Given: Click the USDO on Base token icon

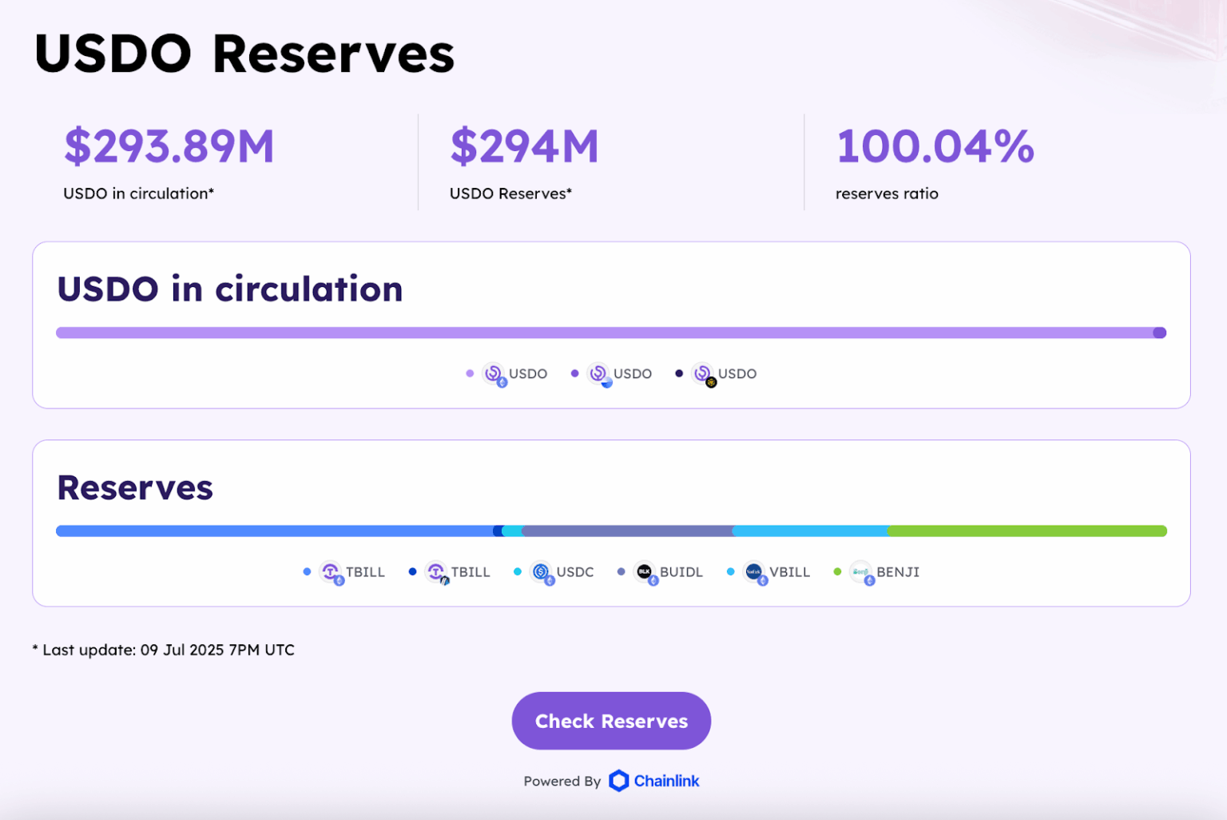Looking at the screenshot, I should pos(598,373).
